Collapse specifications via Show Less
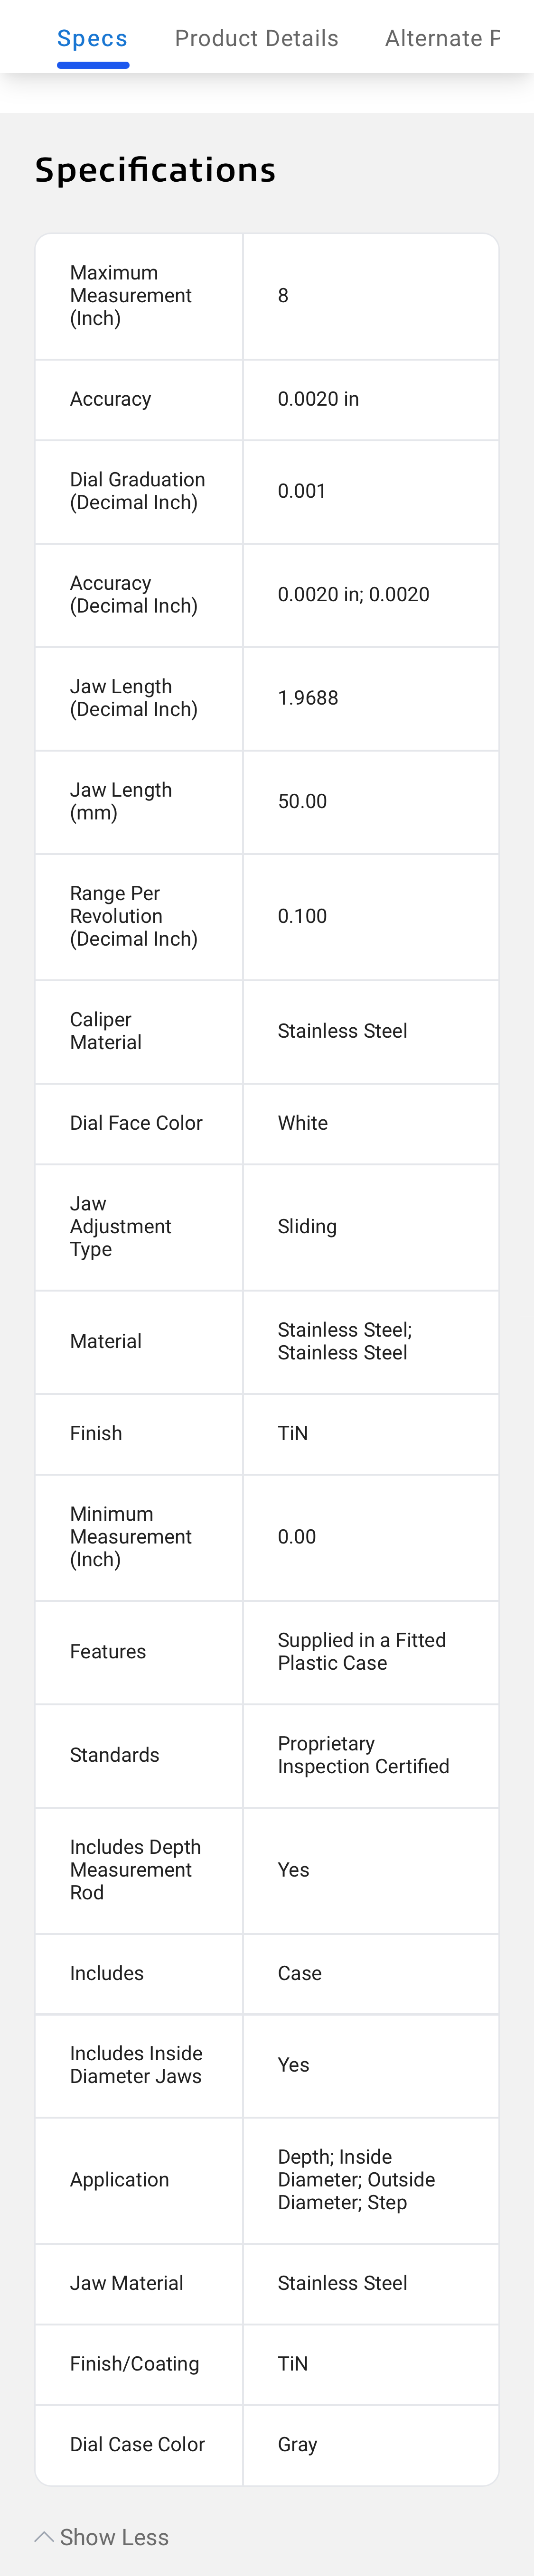The height and width of the screenshot is (2576, 534). tap(113, 2537)
